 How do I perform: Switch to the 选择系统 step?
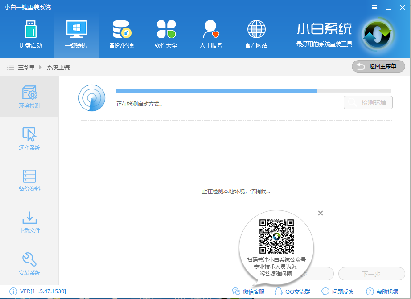(29, 138)
